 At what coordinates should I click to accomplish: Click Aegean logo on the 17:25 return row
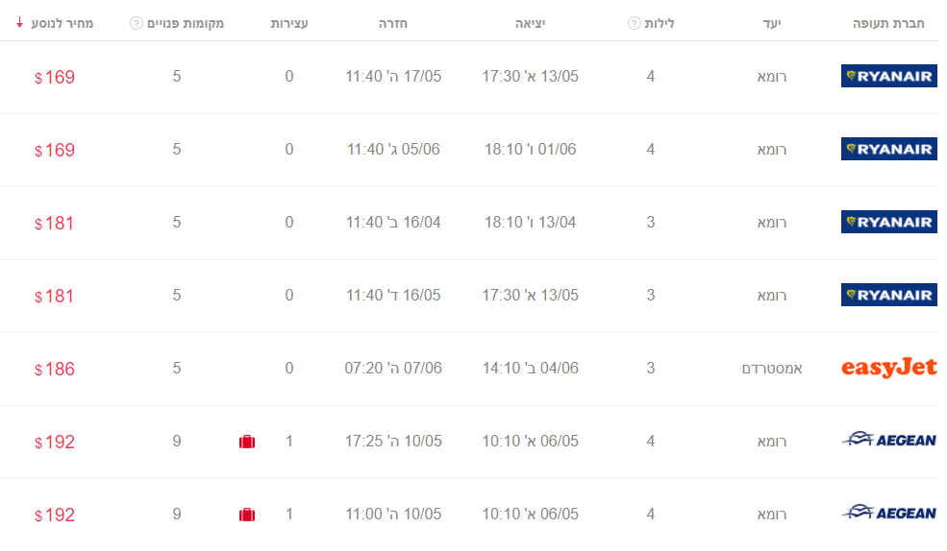[889, 440]
